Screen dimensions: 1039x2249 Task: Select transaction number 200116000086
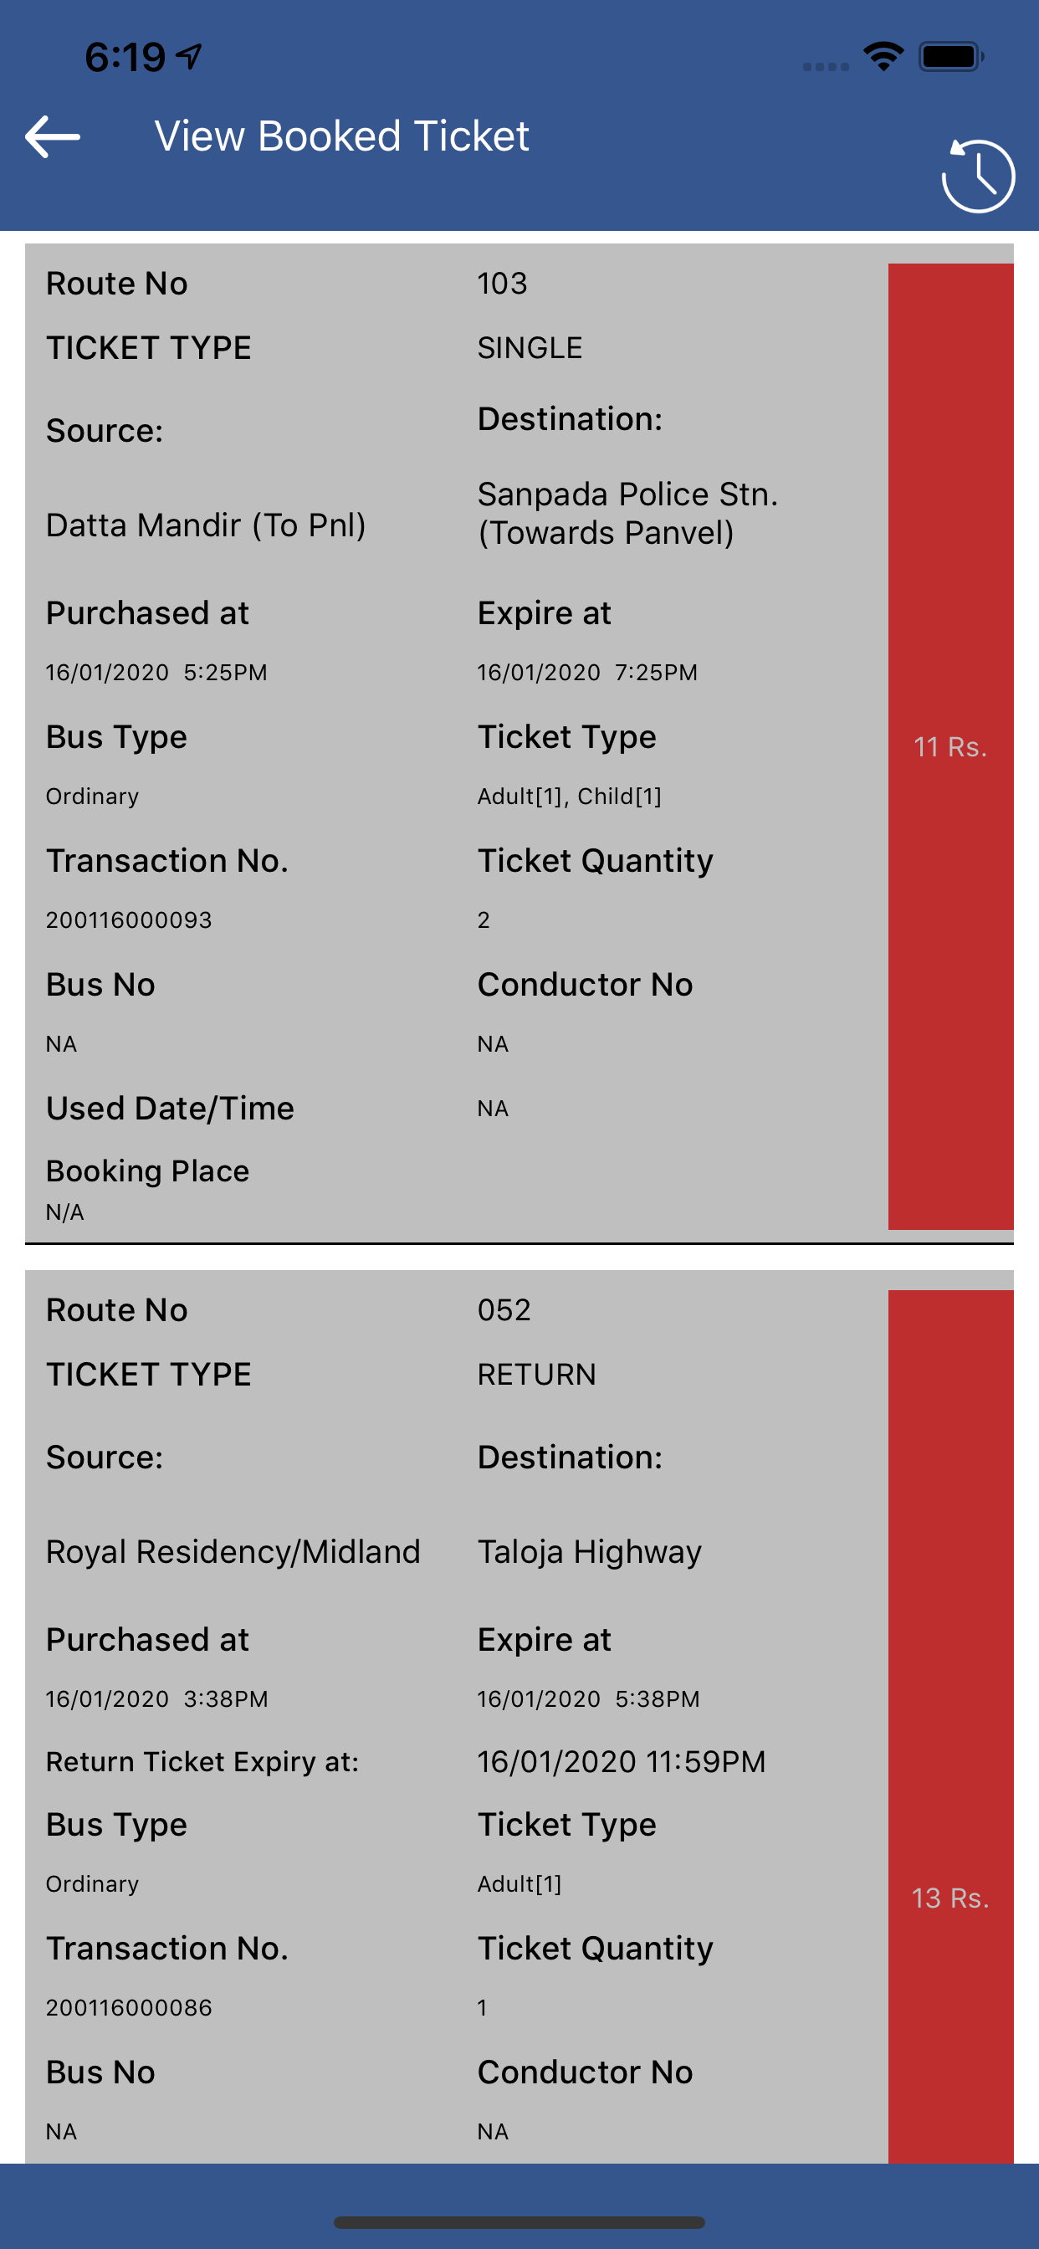[129, 2008]
